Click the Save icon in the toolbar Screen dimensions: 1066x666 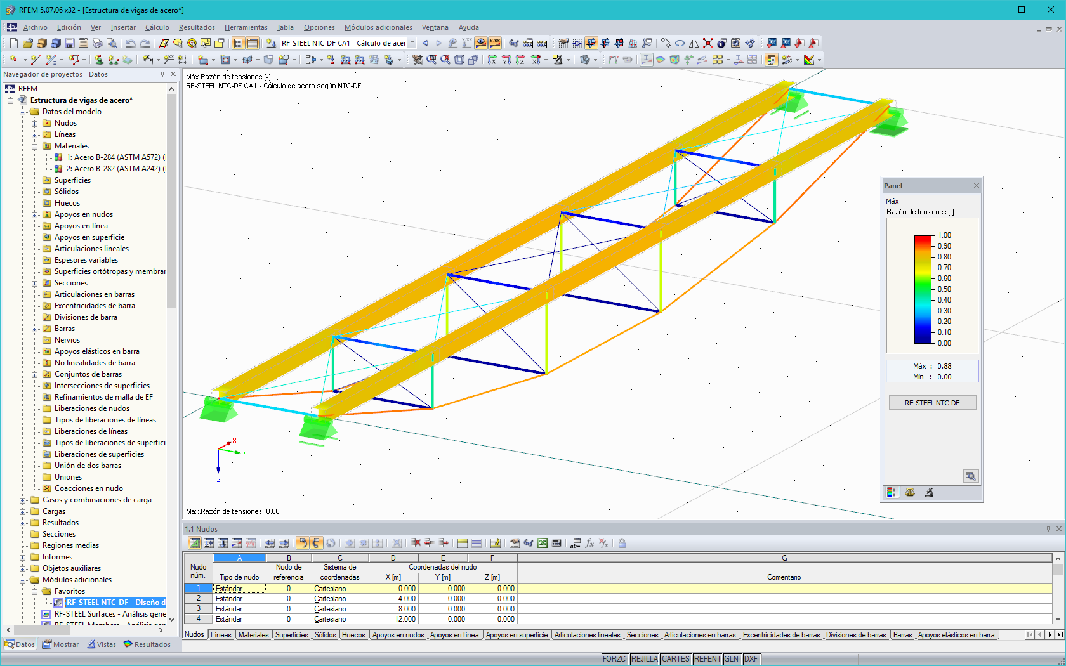tap(69, 43)
